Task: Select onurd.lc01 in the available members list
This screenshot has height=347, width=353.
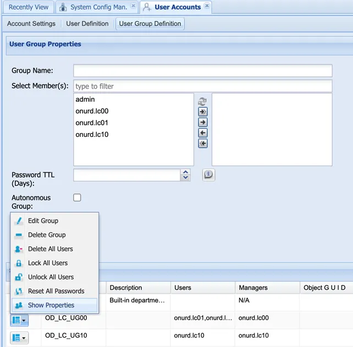Action: tap(133, 123)
